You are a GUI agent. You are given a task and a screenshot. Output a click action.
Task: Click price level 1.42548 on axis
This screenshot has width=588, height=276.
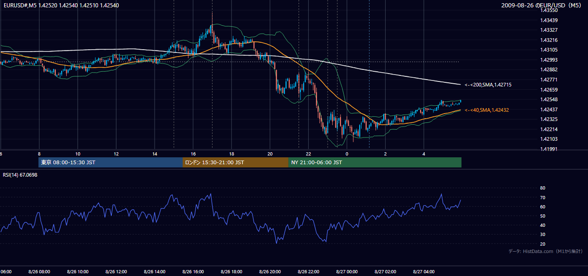(549, 99)
